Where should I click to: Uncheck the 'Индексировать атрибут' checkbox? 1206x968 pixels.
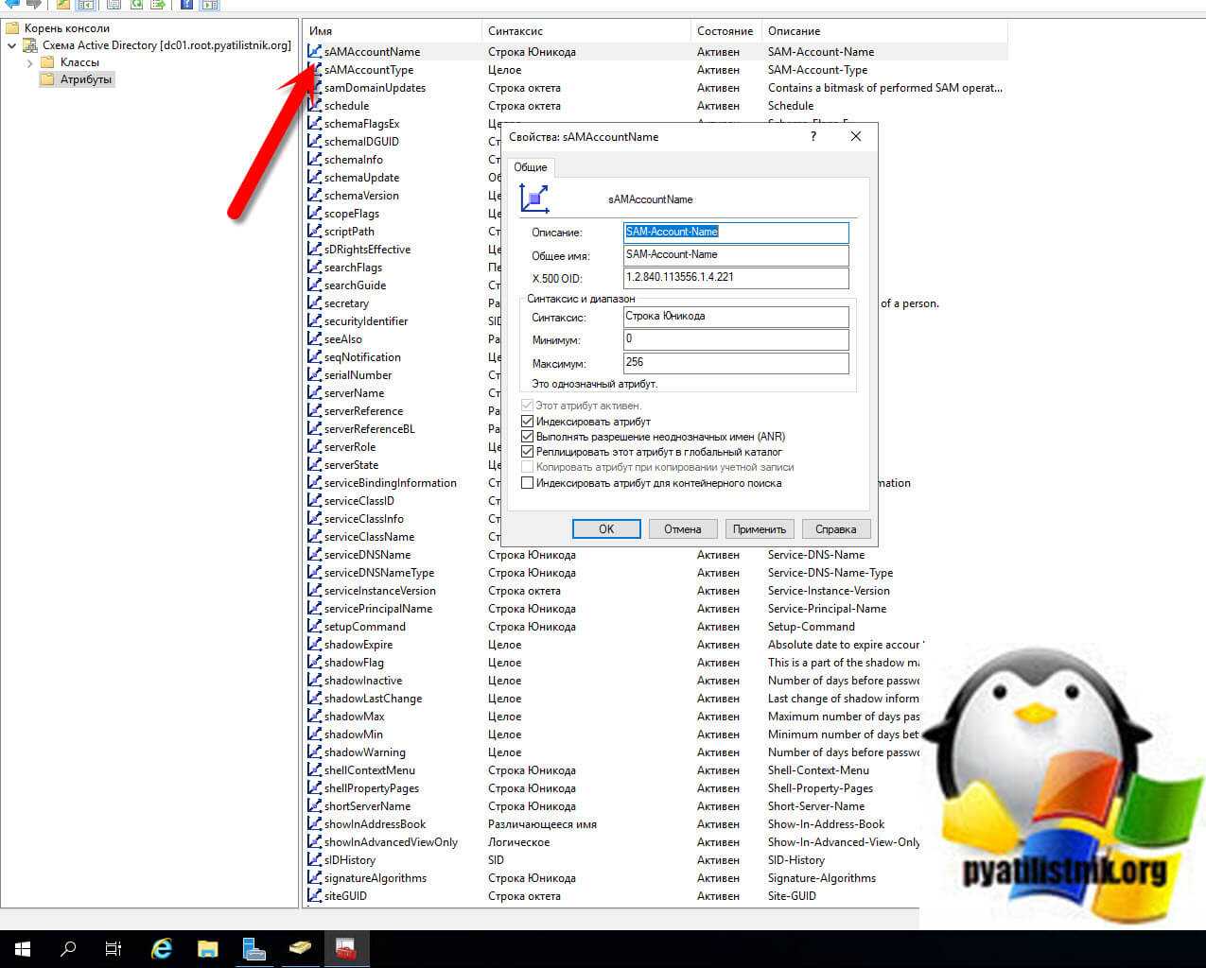[x=528, y=422]
